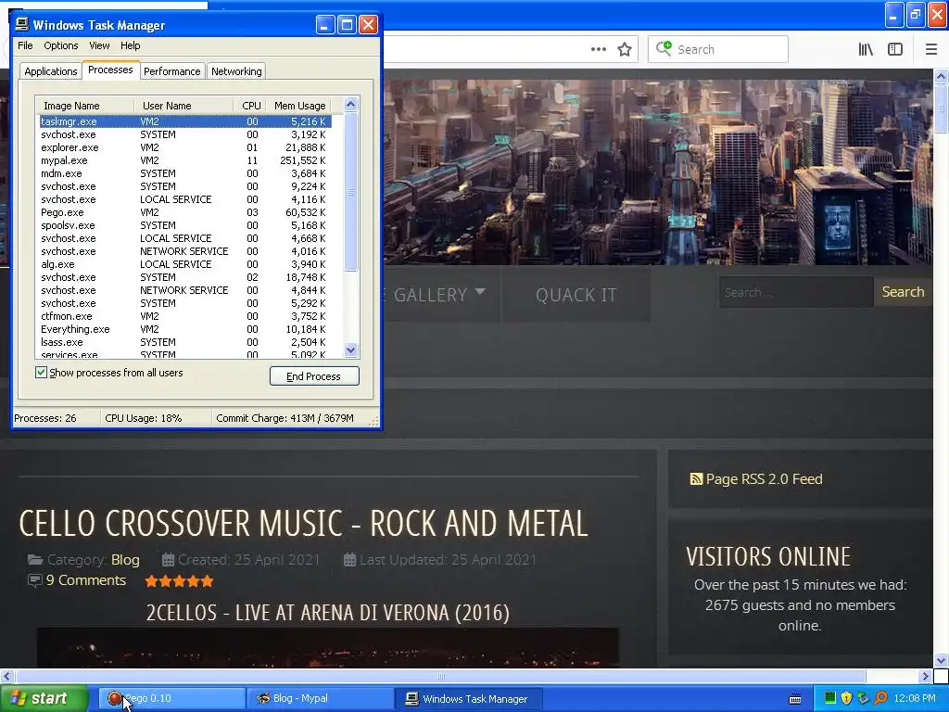This screenshot has height=712, width=949.
Task: Select the ctfmon.exe process row
Action: (184, 316)
